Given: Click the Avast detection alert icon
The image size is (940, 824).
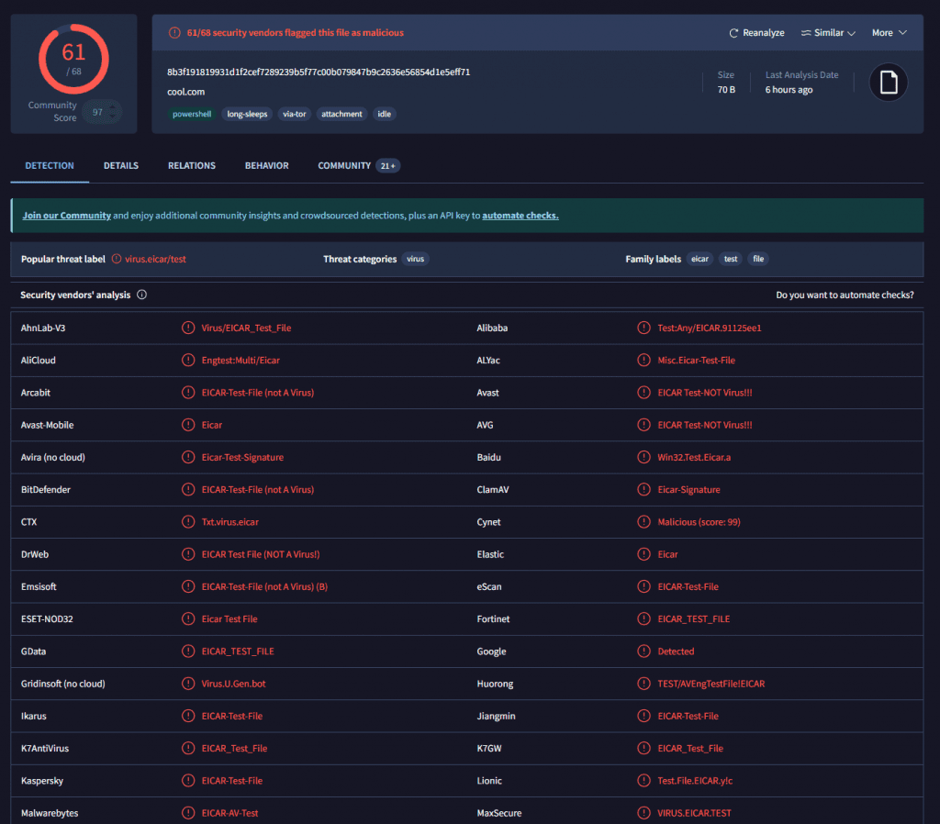Looking at the screenshot, I should point(643,393).
